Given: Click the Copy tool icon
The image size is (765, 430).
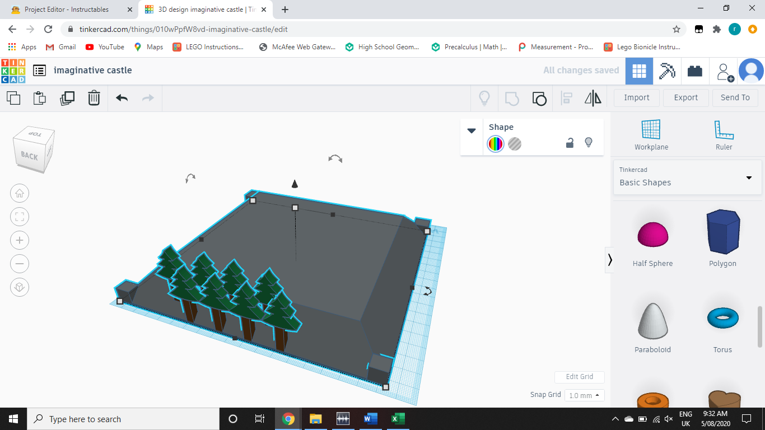Looking at the screenshot, I should tap(13, 98).
